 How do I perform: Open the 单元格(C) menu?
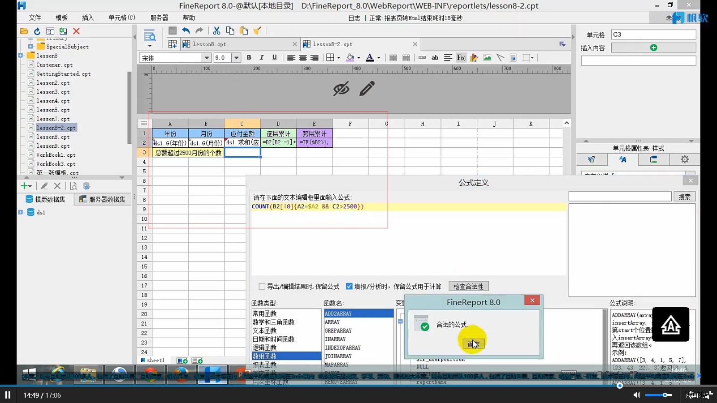pyautogui.click(x=122, y=17)
